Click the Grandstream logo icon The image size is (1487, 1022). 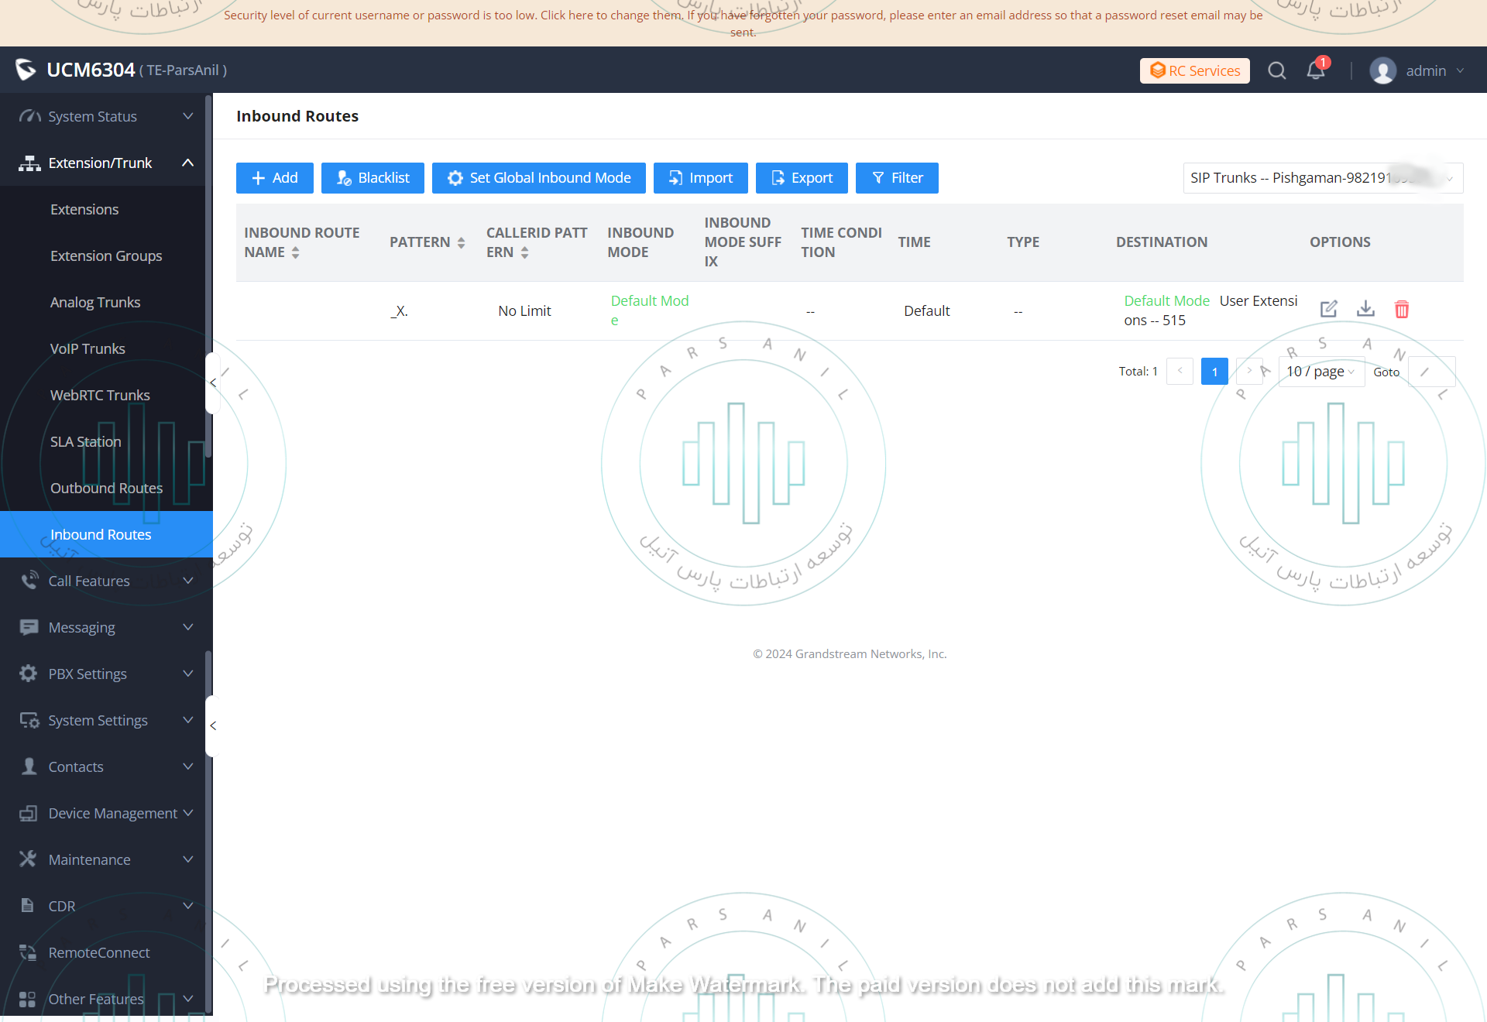[26, 70]
